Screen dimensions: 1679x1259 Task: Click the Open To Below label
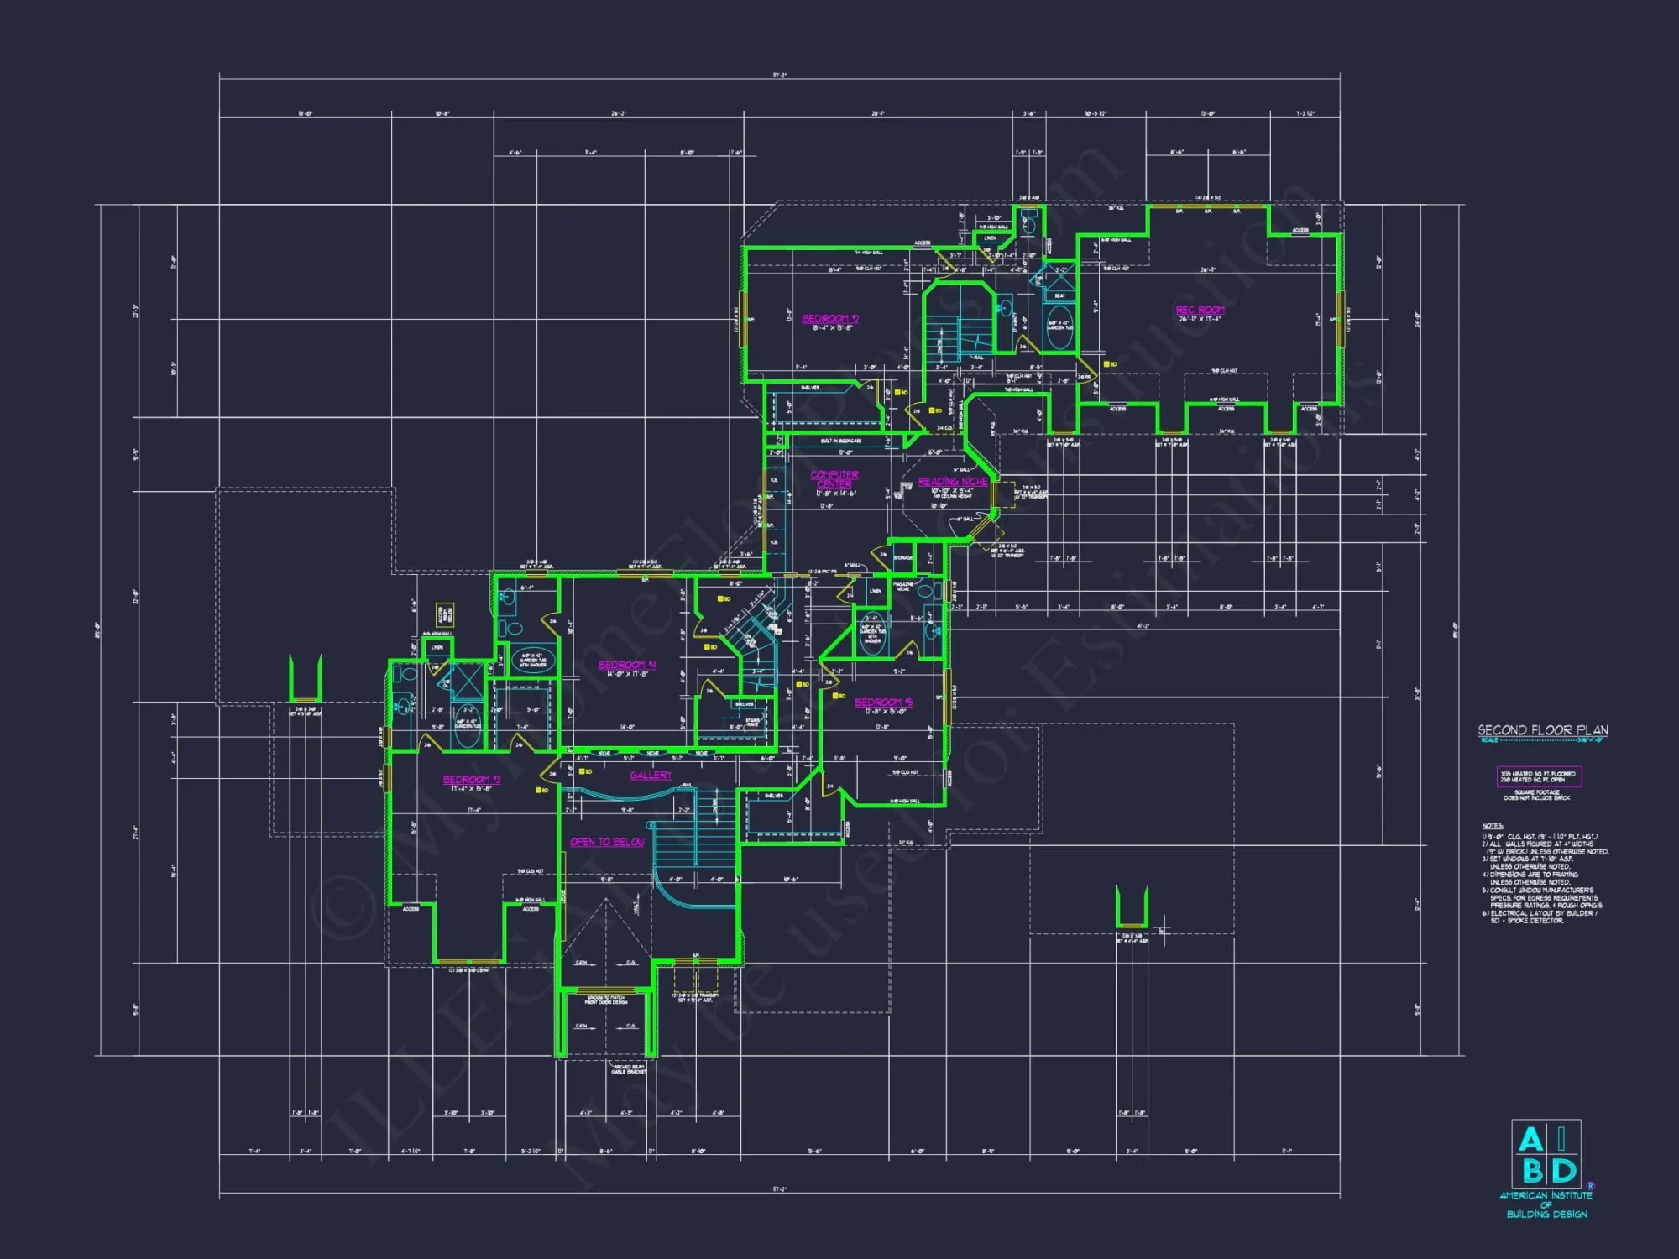coord(607,842)
